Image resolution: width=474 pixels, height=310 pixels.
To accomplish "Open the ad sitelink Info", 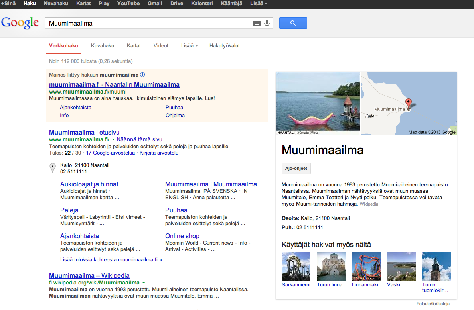I will pyautogui.click(x=64, y=115).
